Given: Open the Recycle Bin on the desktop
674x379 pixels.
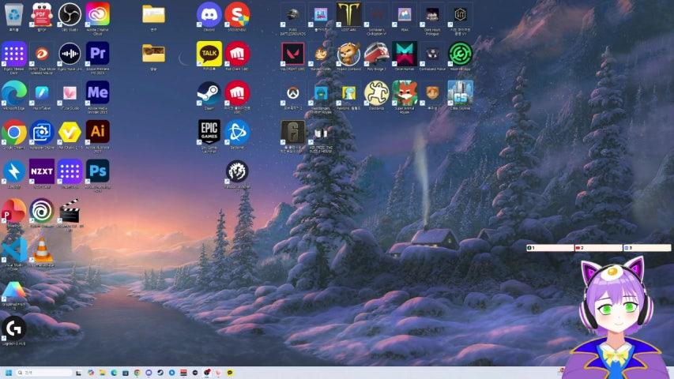Looking at the screenshot, I should pyautogui.click(x=13, y=14).
